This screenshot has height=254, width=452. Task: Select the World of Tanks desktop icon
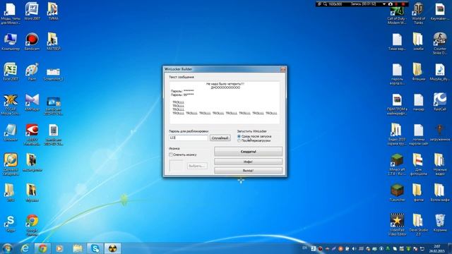click(x=418, y=14)
